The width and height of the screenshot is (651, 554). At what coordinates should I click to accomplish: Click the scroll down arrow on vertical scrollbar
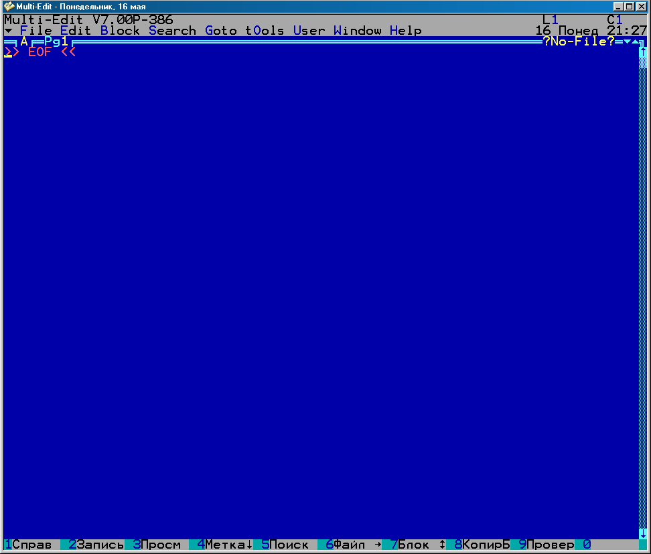[x=642, y=533]
